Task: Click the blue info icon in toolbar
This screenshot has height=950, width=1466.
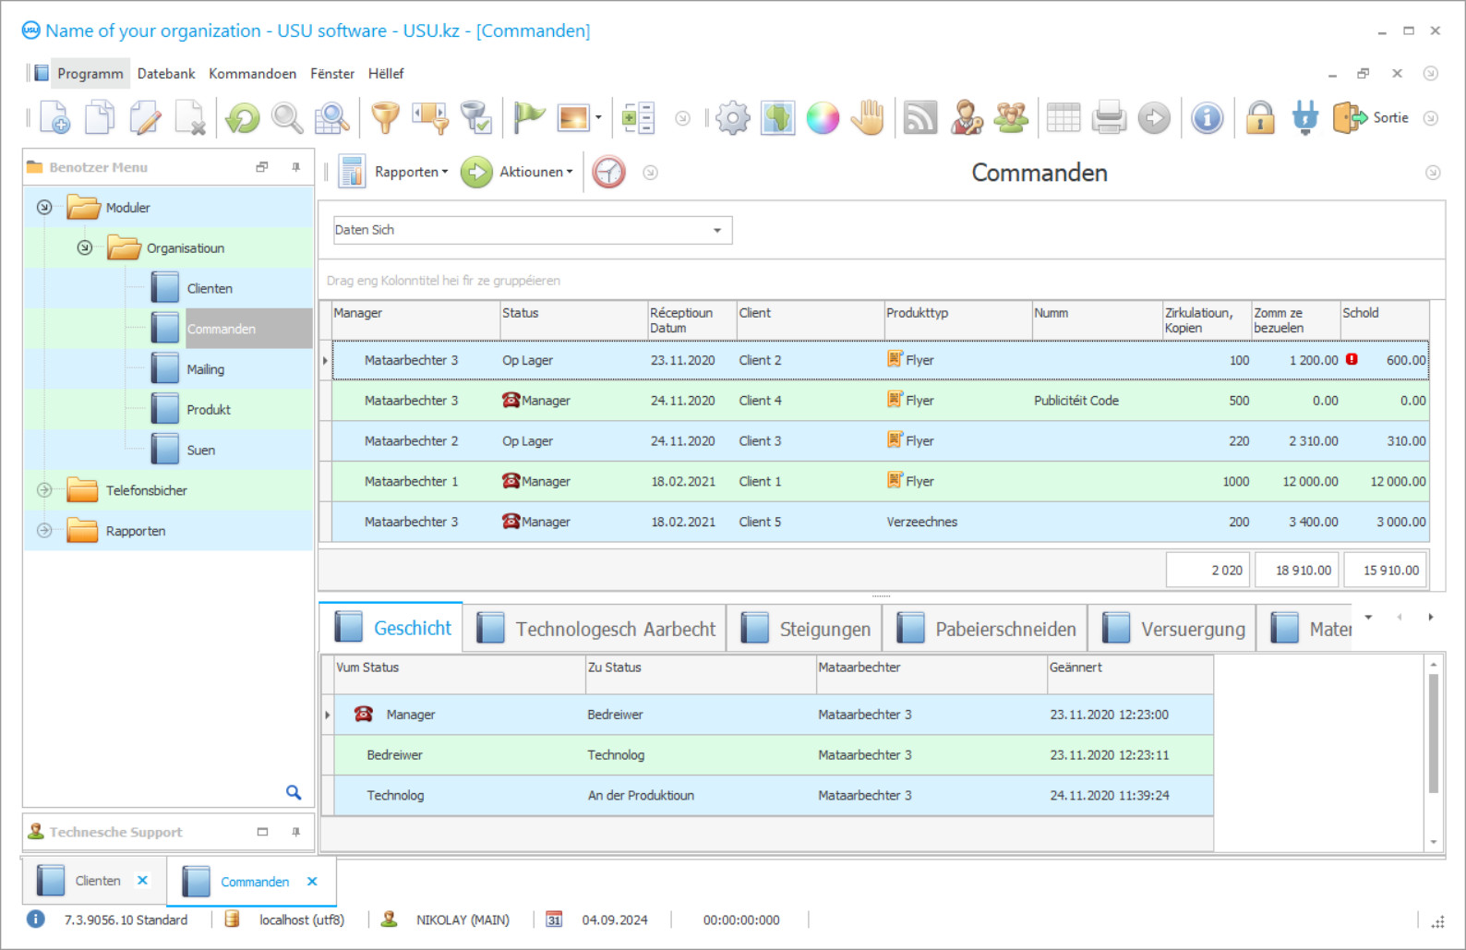Action: [x=1207, y=118]
